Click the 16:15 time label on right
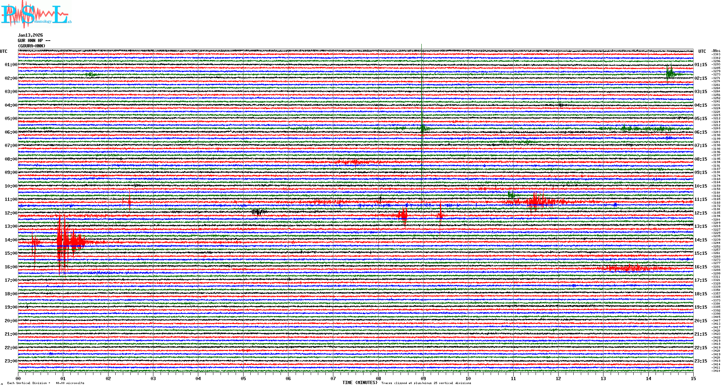The image size is (722, 388). coord(700,267)
